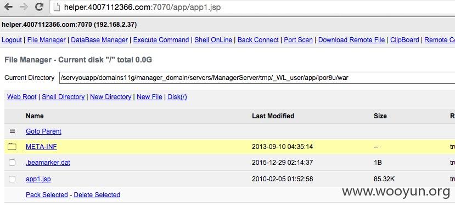Viewport: 455px width, 207px height.
Task: Click the browser forward arrow
Action: pos(24,7)
